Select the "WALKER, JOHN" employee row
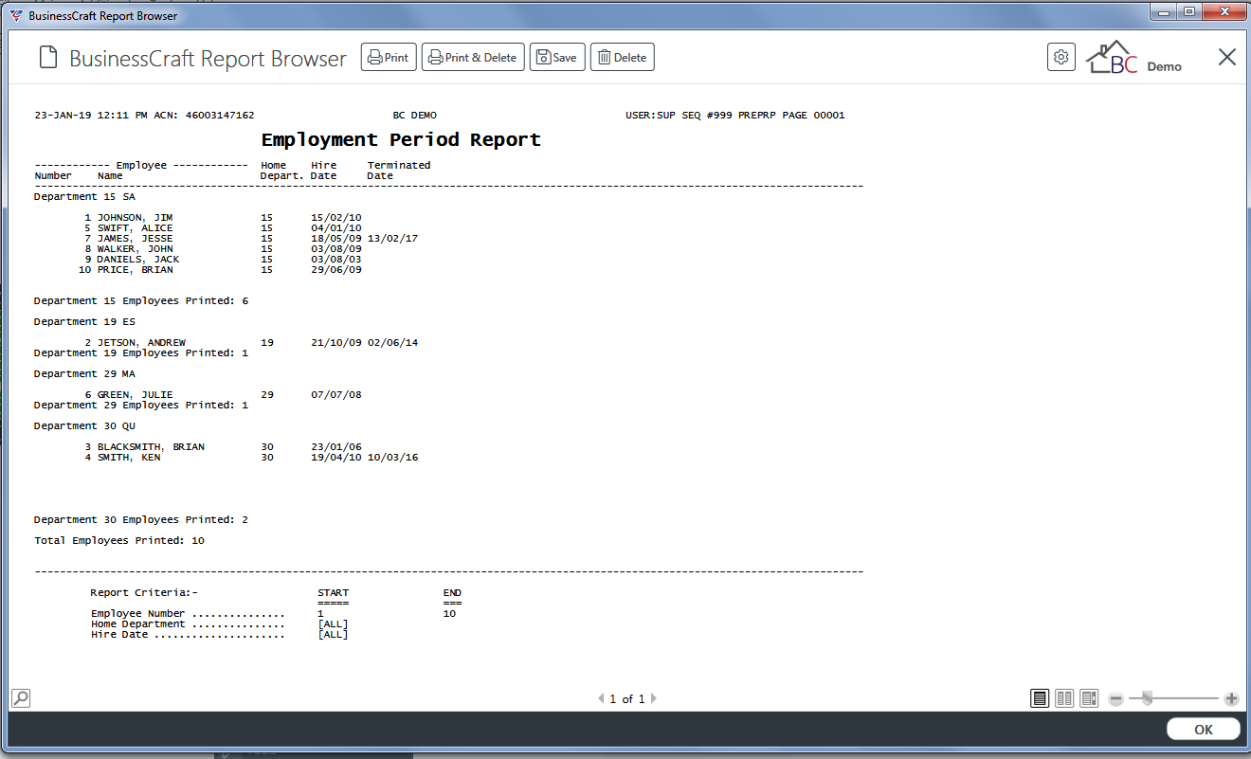Screen dimensions: 1251x759 (x=223, y=249)
